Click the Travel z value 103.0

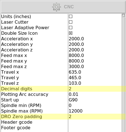(x=75, y=83)
